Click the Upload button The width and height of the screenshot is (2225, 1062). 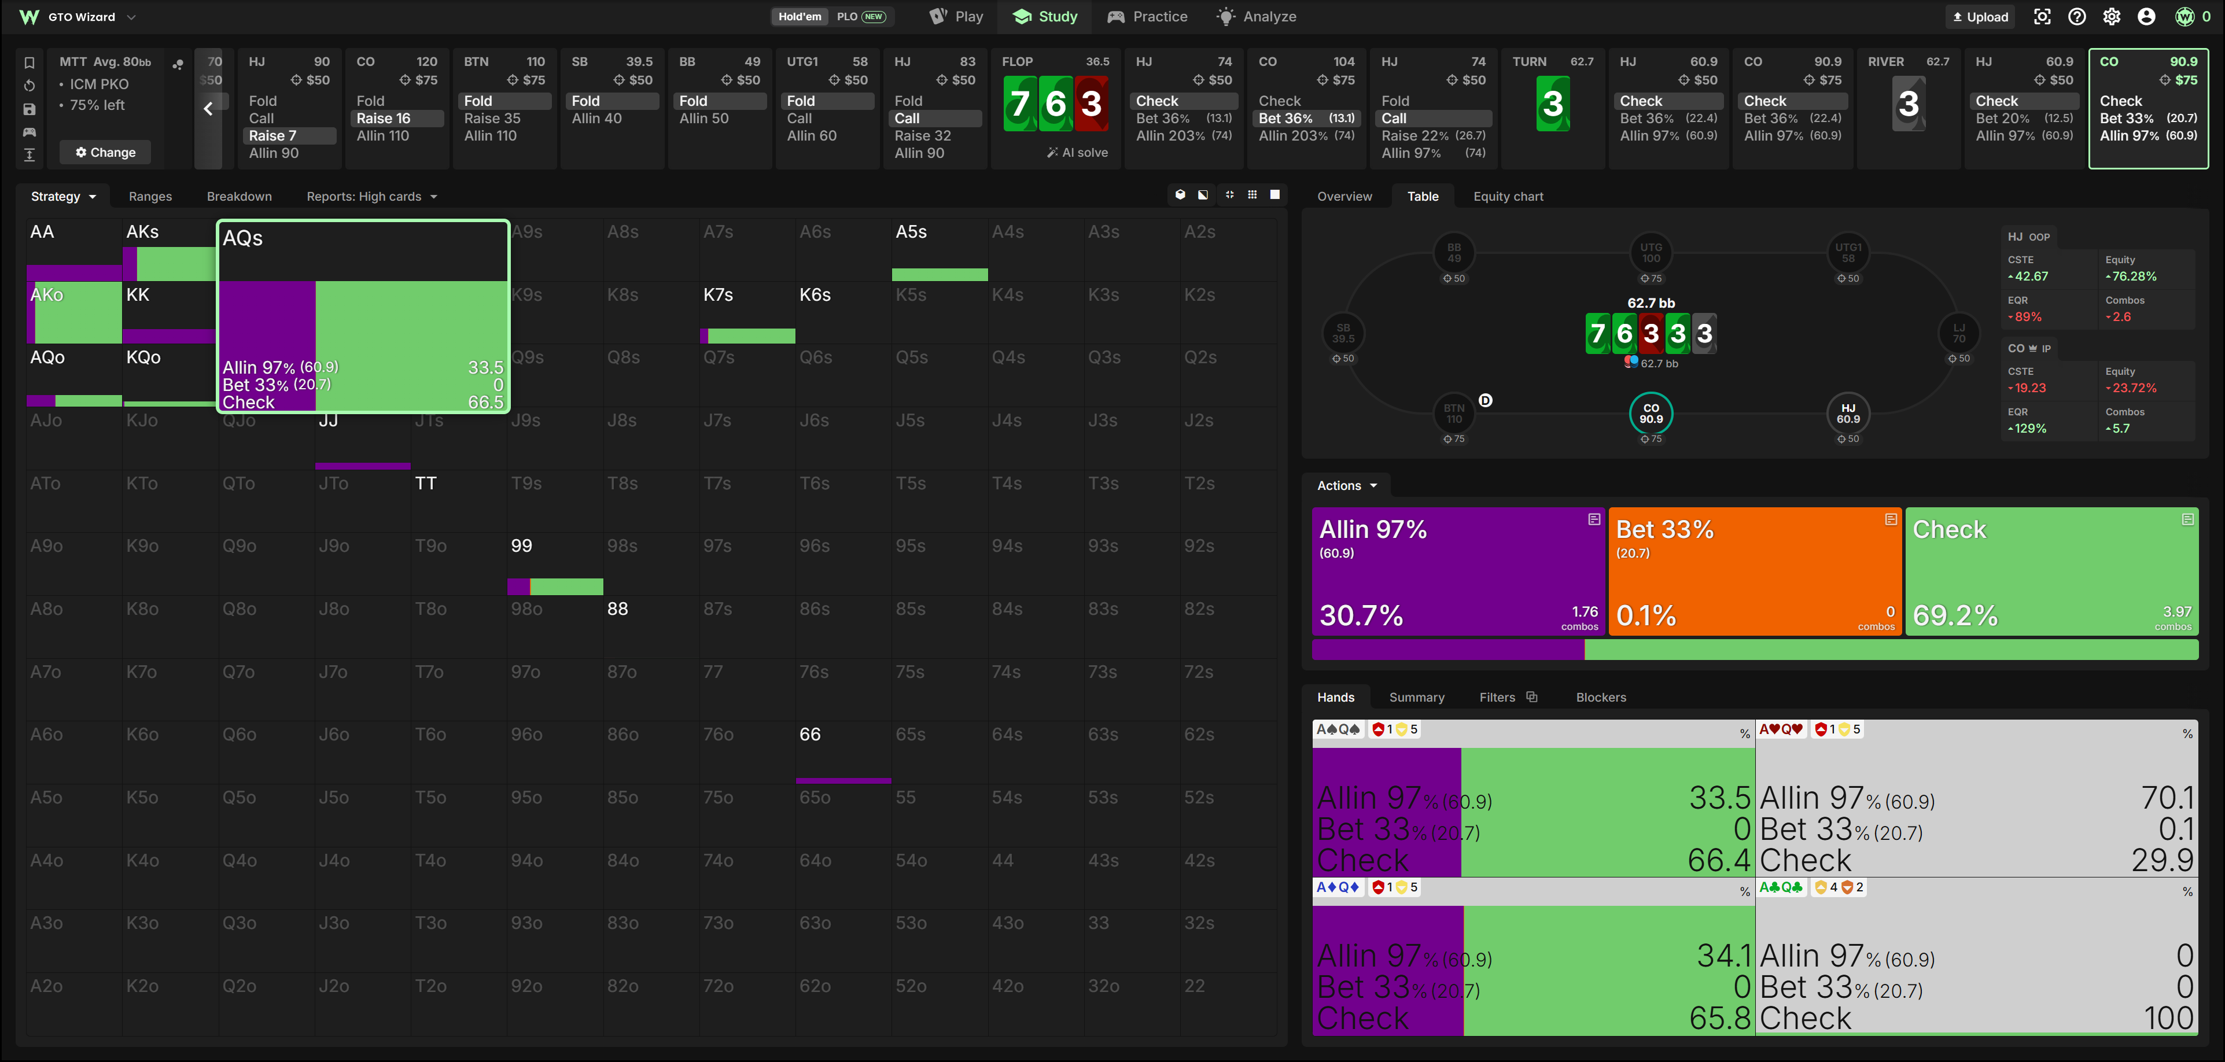pyautogui.click(x=1980, y=16)
